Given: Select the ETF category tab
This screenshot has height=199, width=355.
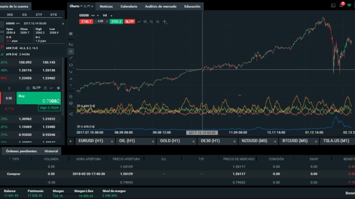Looking at the screenshot, I should pyautogui.click(x=39, y=15).
